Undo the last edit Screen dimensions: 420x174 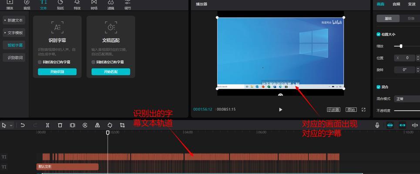tap(23, 125)
